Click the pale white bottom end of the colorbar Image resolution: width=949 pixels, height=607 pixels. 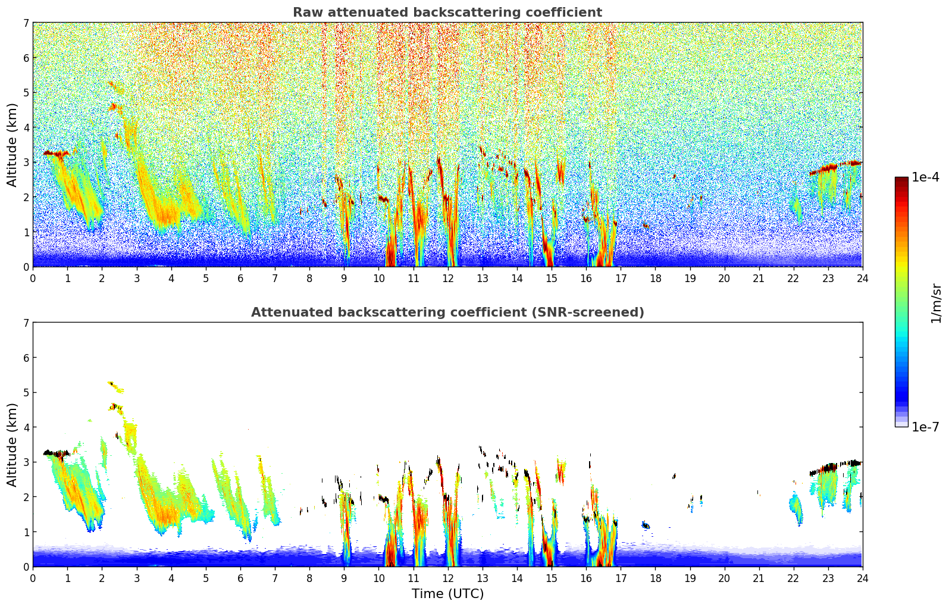pos(901,424)
